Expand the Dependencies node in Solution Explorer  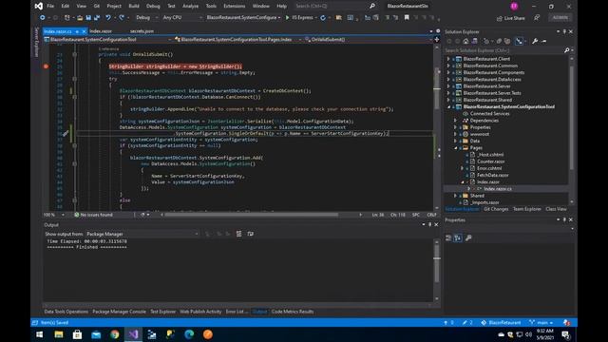click(456, 121)
